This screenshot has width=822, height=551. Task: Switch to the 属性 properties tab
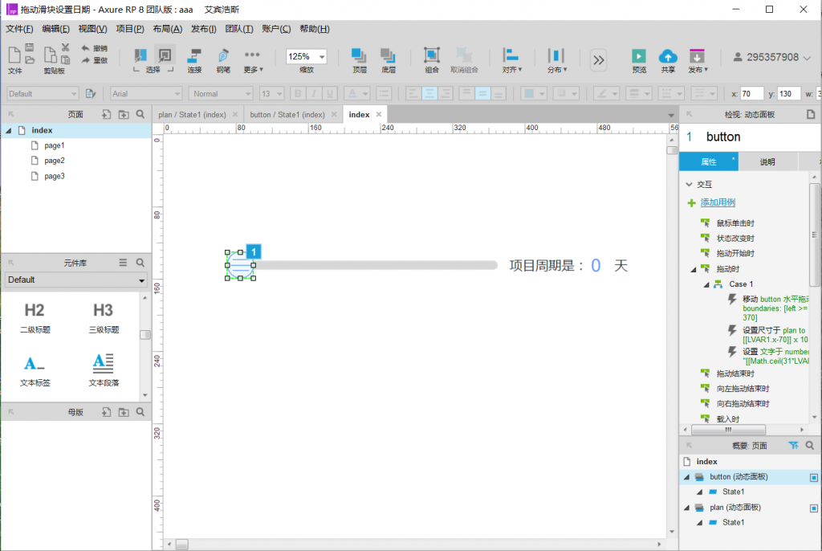(709, 162)
